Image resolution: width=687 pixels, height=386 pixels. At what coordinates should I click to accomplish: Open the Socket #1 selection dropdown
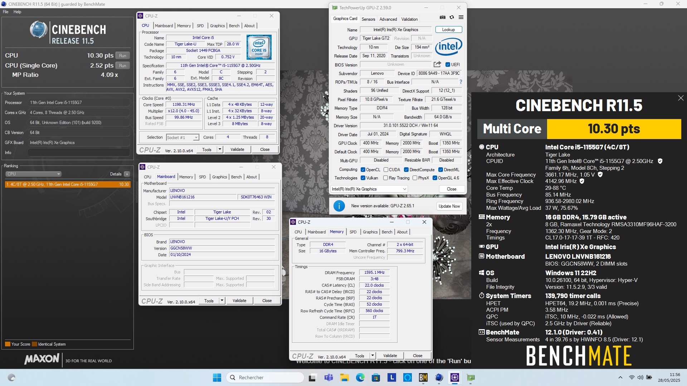[x=182, y=138]
